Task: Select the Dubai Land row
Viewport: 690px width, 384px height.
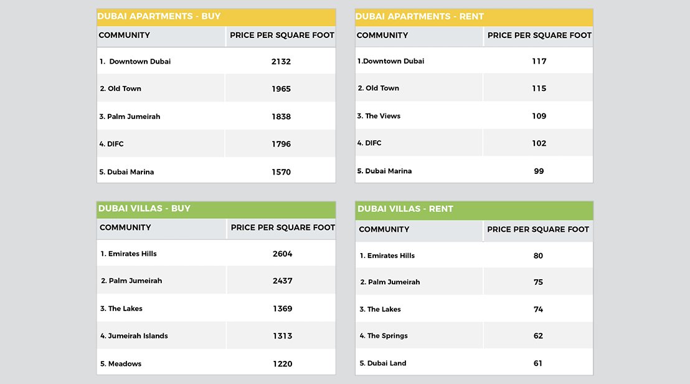Action: click(474, 363)
